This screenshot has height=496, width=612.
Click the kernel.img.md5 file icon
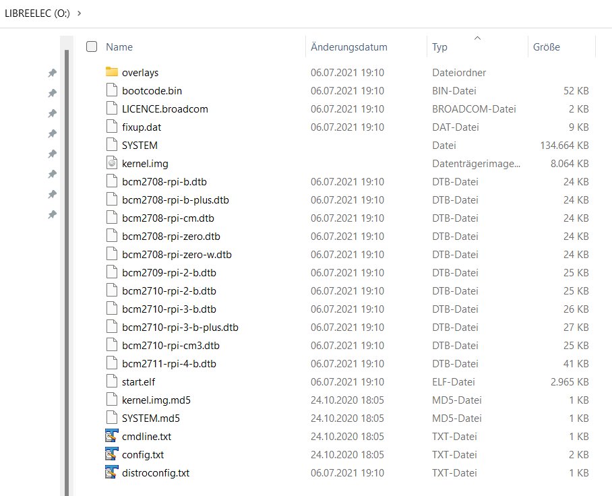click(112, 400)
